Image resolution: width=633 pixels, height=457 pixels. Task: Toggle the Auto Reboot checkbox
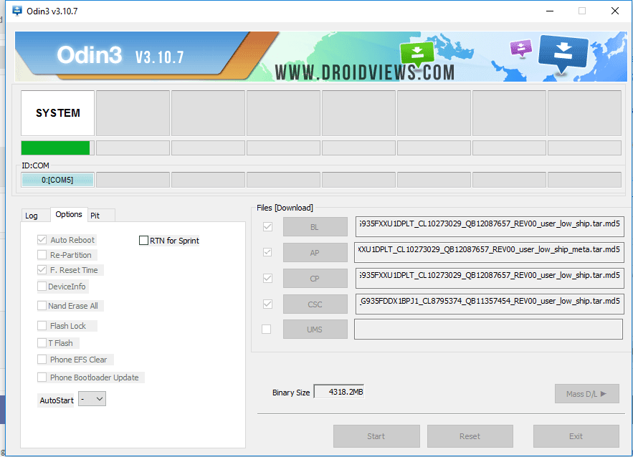42,239
